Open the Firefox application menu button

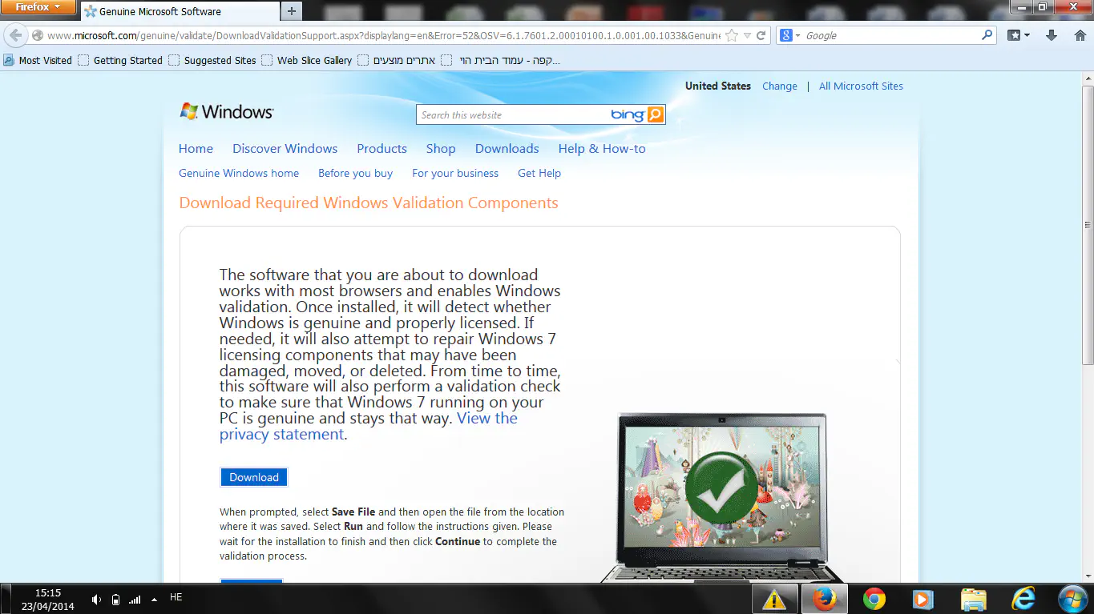[x=38, y=8]
